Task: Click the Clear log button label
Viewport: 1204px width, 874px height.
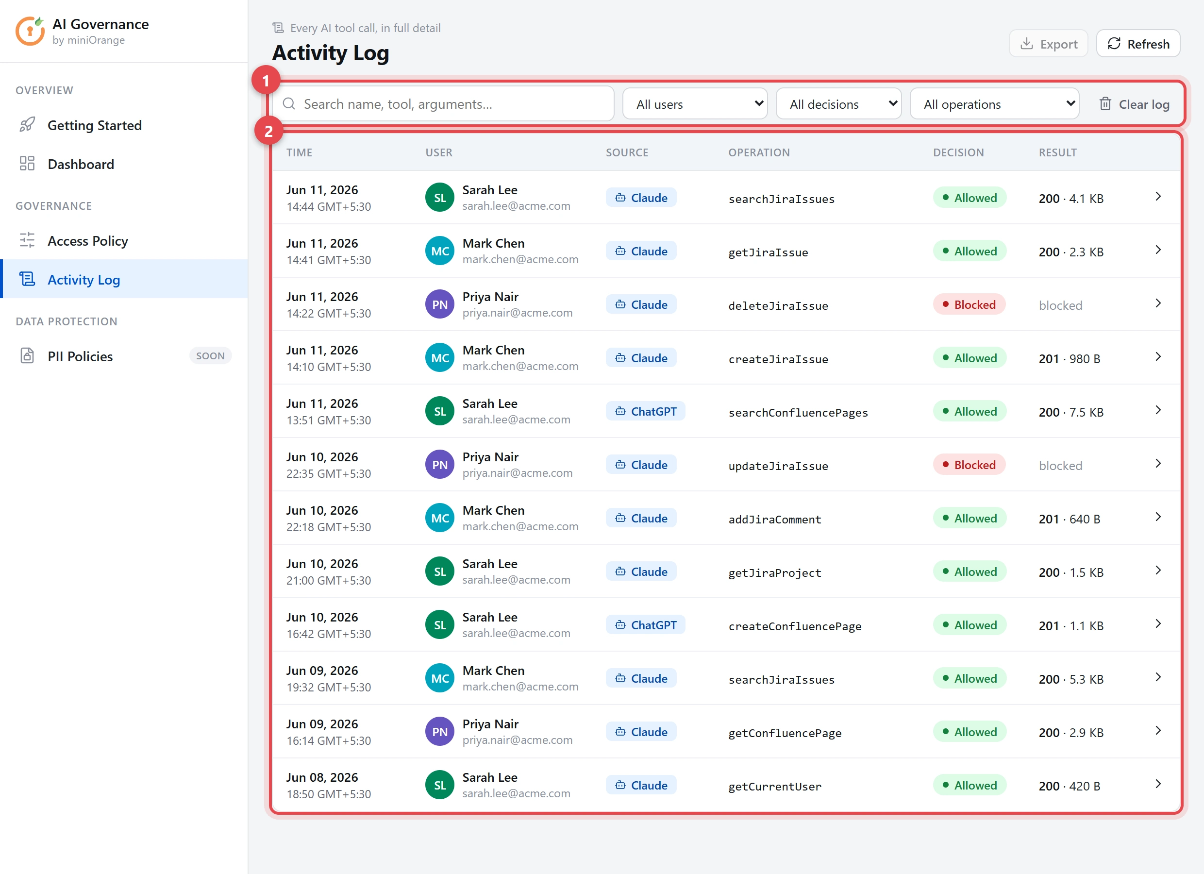Action: [x=1144, y=104]
